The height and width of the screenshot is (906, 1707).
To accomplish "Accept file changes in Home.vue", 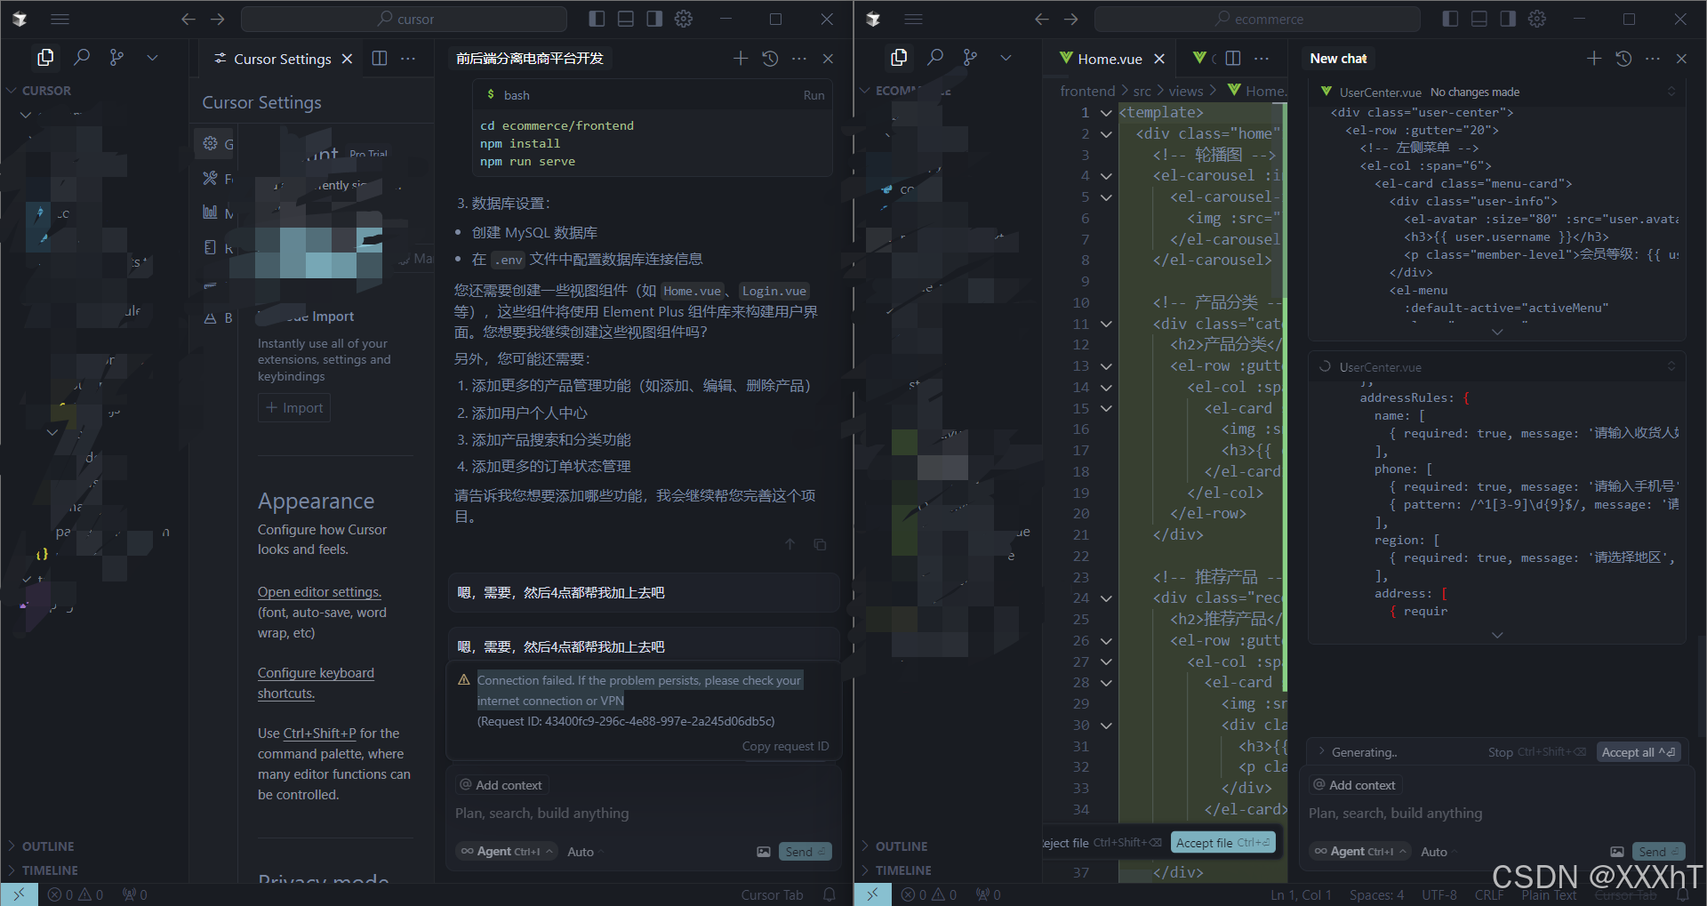I will click(x=1222, y=843).
